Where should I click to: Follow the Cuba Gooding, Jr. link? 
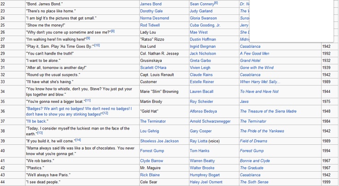tap(205, 25)
